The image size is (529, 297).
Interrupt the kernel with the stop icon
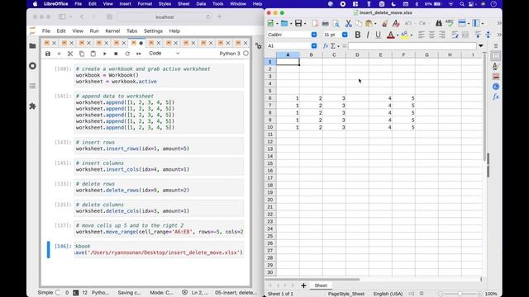116,54
